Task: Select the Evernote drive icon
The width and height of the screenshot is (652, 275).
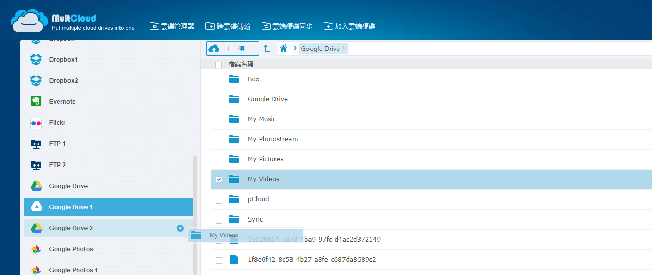Action: [36, 102]
